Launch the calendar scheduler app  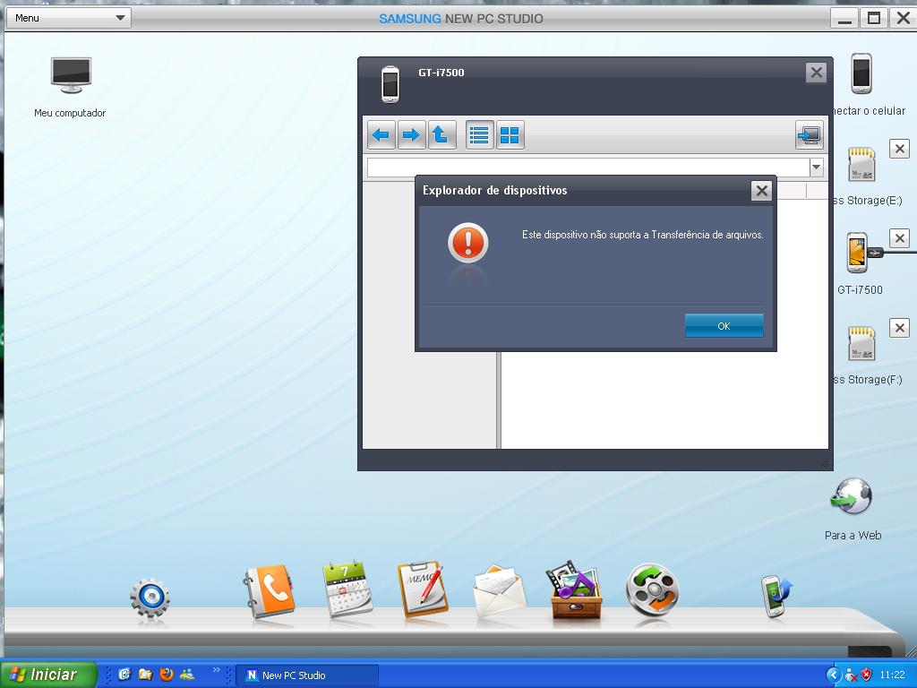[347, 589]
